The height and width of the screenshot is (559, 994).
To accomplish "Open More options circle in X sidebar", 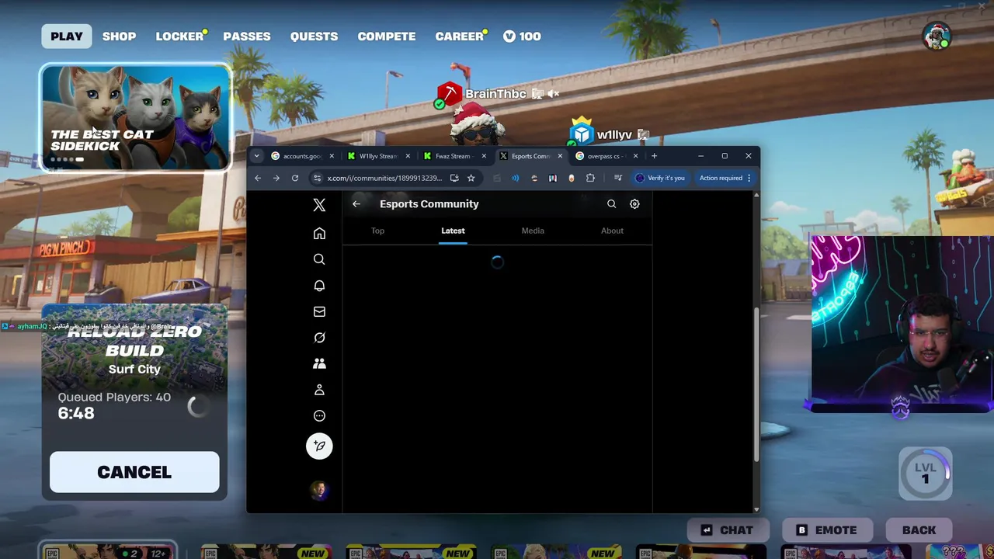I will [x=319, y=415].
